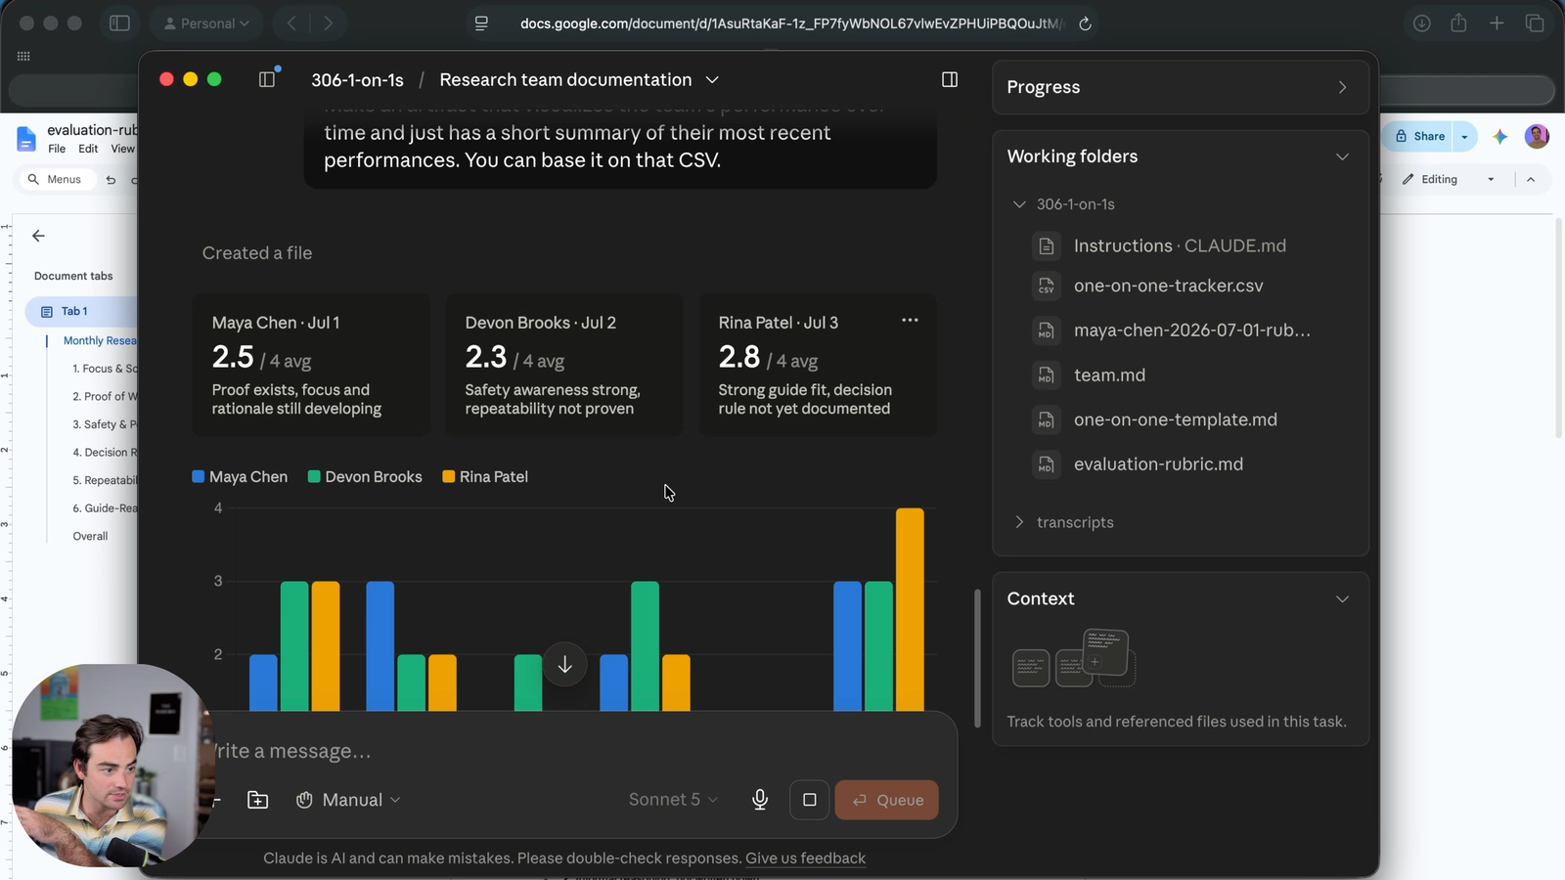This screenshot has height=880, width=1565.
Task: Select Tab 1 in Document tabs
Action: pyautogui.click(x=82, y=312)
